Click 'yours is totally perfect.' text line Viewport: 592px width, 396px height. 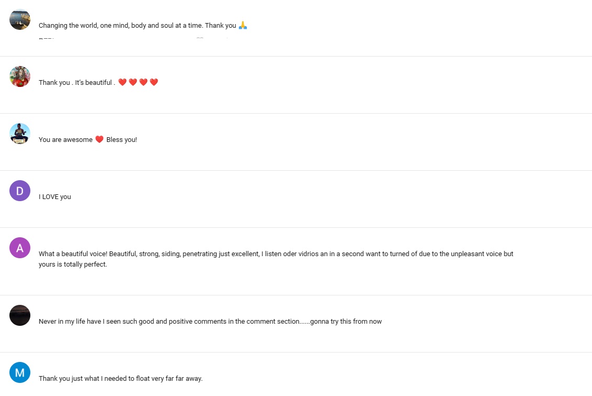tap(73, 264)
